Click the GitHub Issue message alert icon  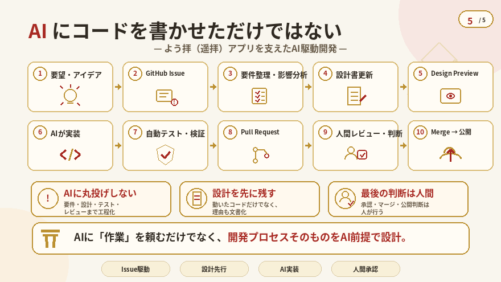tap(167, 97)
